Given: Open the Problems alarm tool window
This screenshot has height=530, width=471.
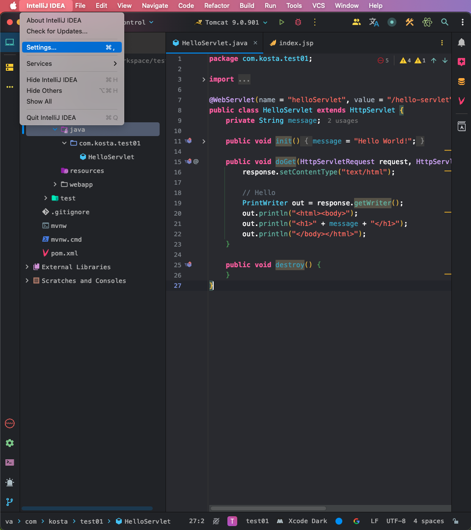Looking at the screenshot, I should tap(10, 482).
